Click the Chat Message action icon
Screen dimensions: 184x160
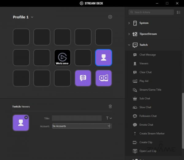coord(135,55)
